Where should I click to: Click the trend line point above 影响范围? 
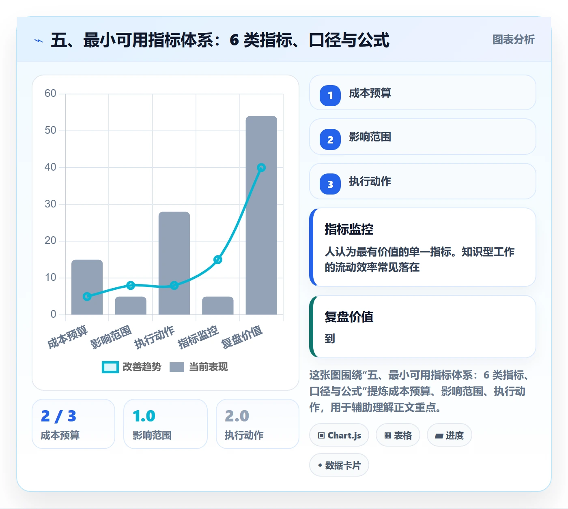coord(131,285)
